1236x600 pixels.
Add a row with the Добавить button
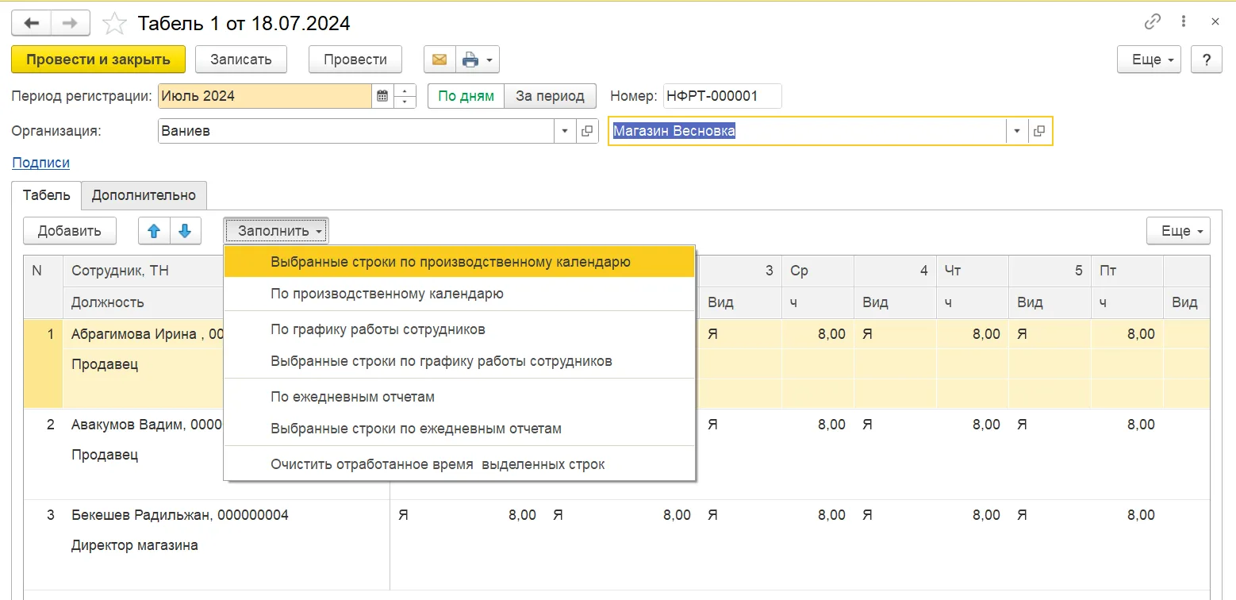pyautogui.click(x=70, y=231)
